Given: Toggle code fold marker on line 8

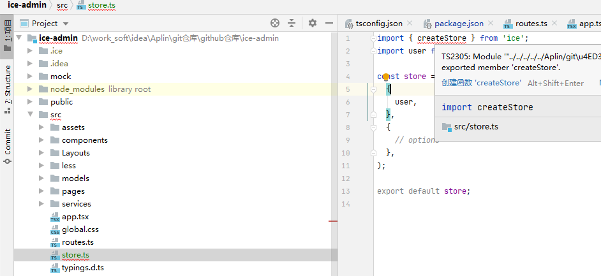Looking at the screenshot, I should point(374,127).
